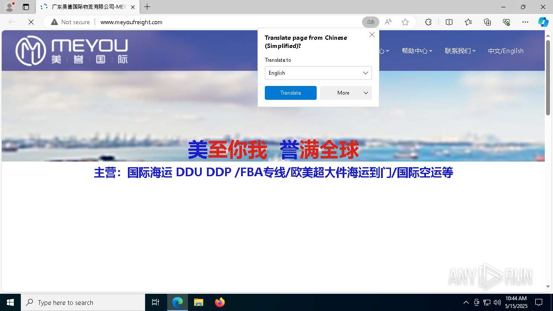The image size is (553, 311).
Task: Click scrollbar up arrow
Action: pos(548,35)
